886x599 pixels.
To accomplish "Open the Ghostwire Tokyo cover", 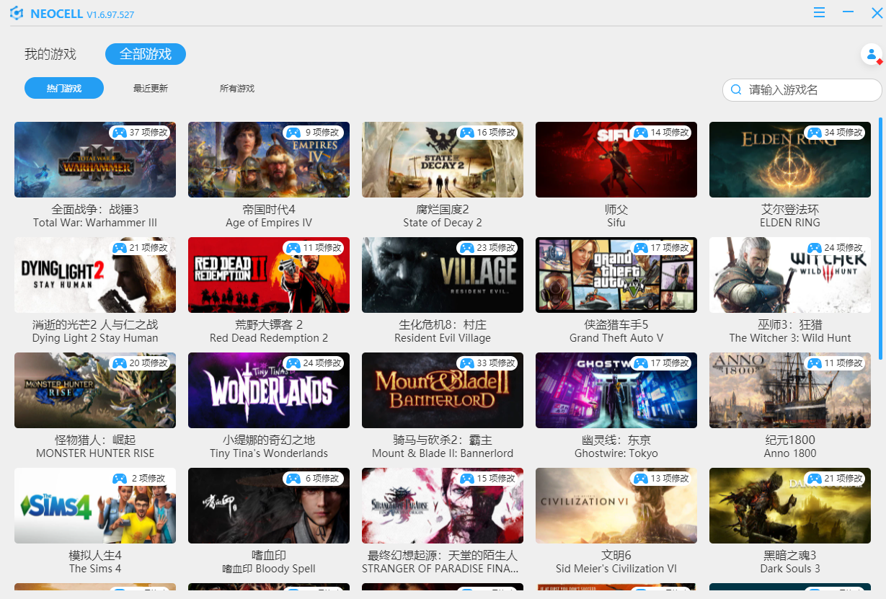I will (x=616, y=390).
